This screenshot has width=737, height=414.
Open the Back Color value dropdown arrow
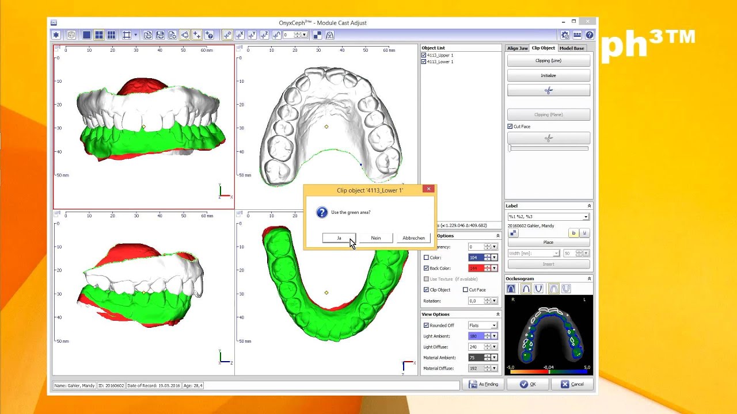tap(494, 269)
